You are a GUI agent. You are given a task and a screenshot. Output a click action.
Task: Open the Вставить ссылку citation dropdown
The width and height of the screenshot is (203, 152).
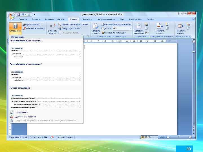96,29
